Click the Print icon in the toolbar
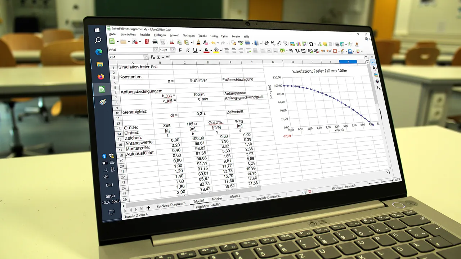 156,42
